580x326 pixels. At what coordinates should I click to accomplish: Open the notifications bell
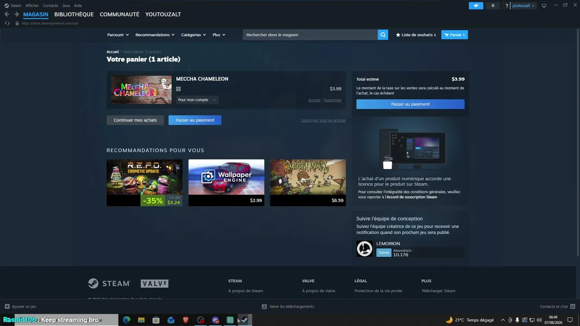[x=493, y=6]
